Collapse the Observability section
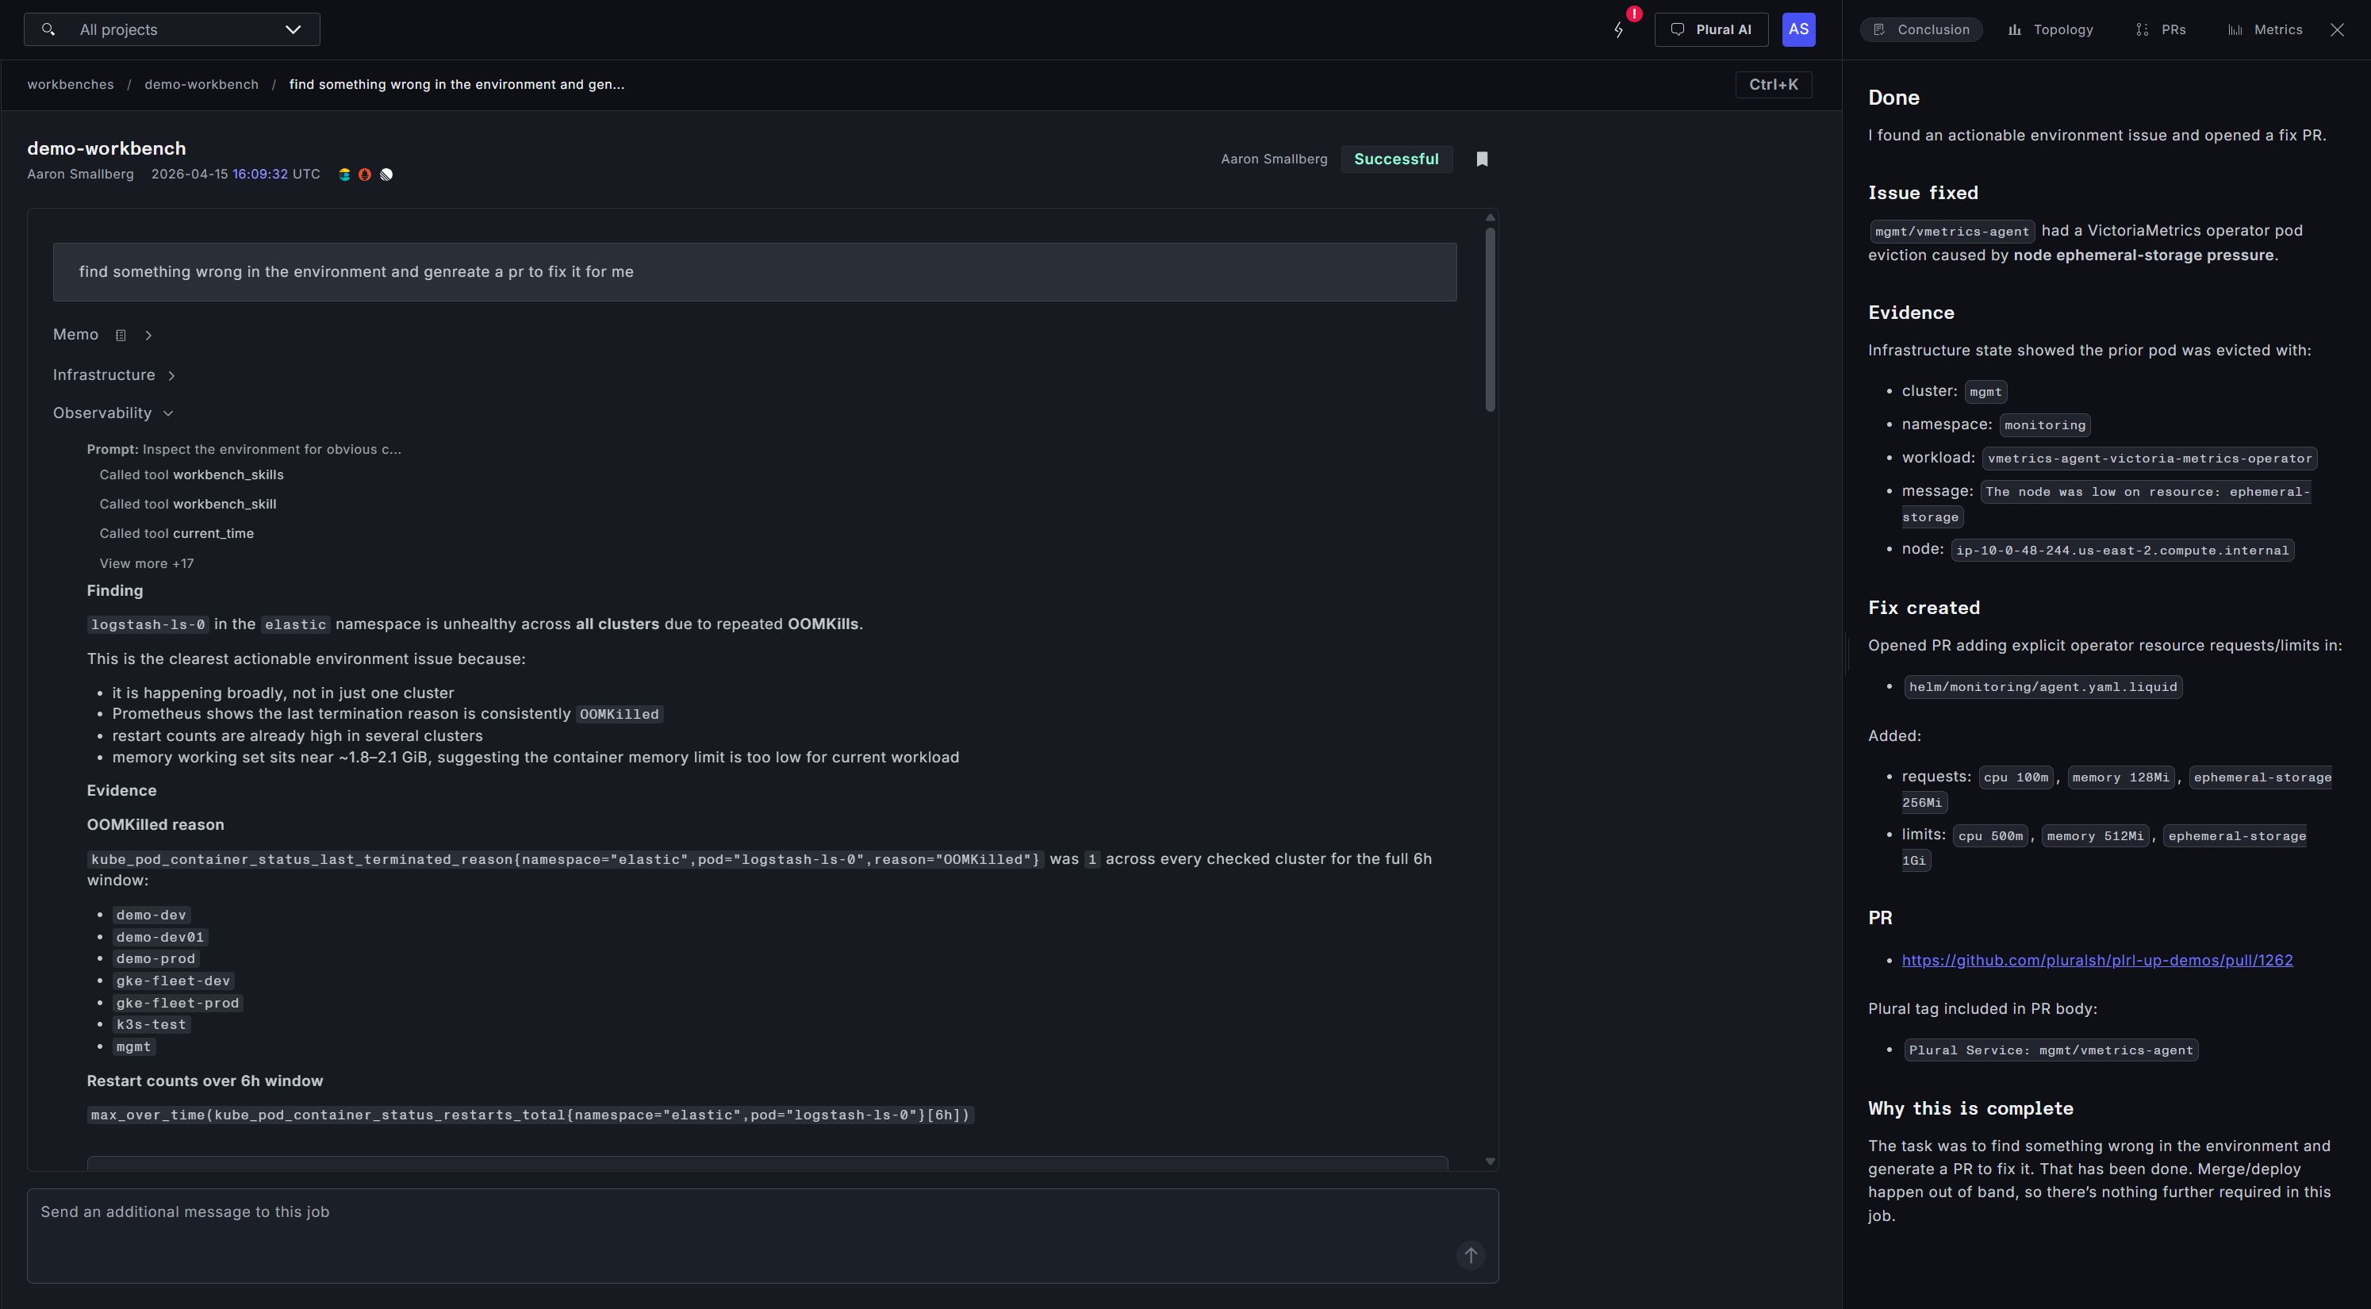 (x=168, y=413)
